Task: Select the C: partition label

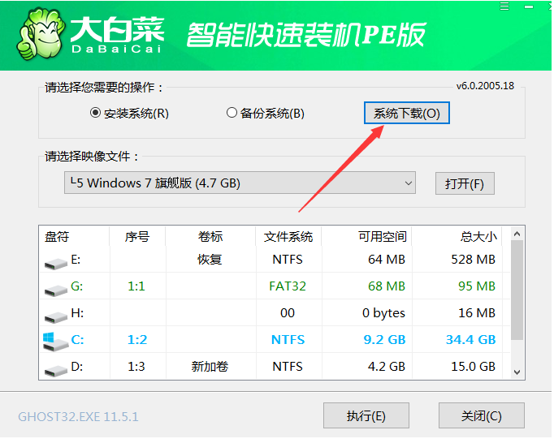Action: (x=77, y=340)
